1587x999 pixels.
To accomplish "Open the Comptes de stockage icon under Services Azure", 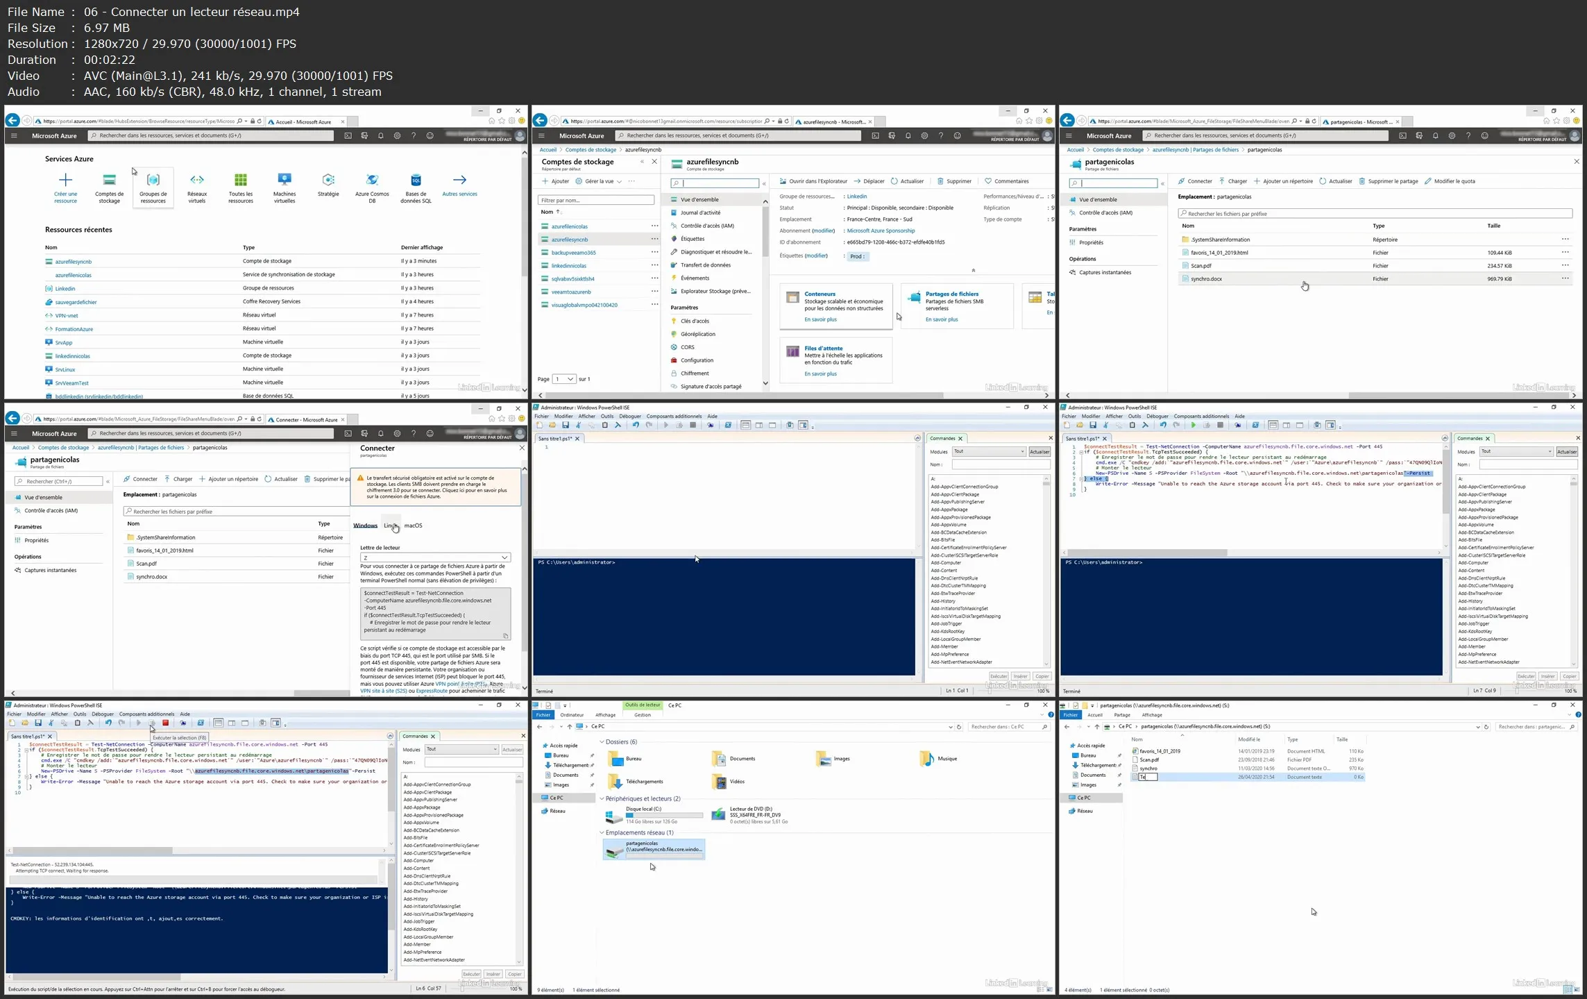I will (x=109, y=187).
